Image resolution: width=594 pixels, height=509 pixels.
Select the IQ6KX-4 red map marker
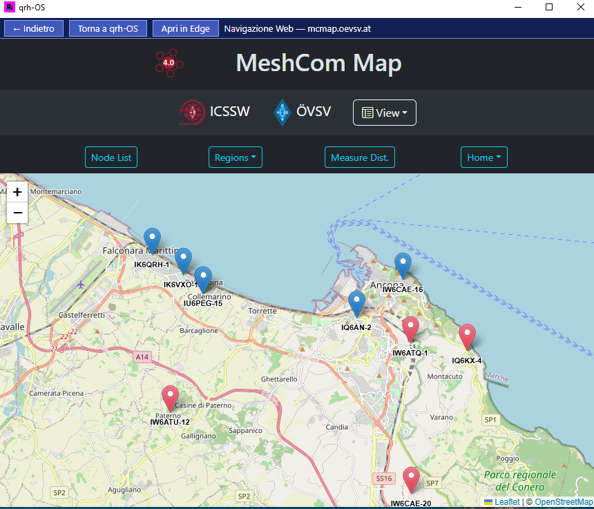tap(468, 336)
